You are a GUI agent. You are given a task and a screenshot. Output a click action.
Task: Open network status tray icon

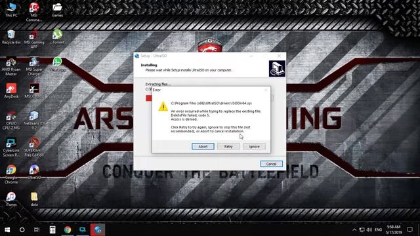click(x=362, y=229)
